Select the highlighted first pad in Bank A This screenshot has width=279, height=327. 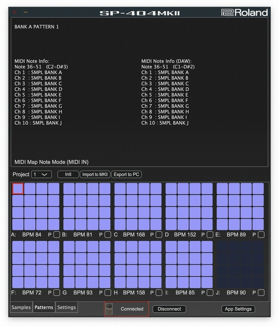18,189
